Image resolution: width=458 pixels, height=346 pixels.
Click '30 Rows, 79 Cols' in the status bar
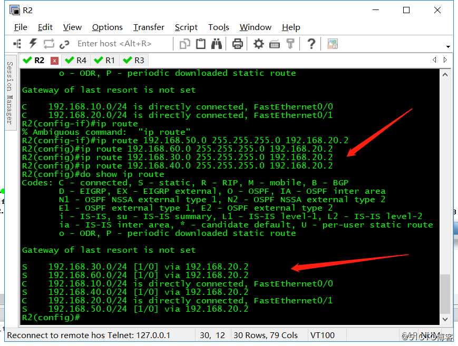click(265, 335)
